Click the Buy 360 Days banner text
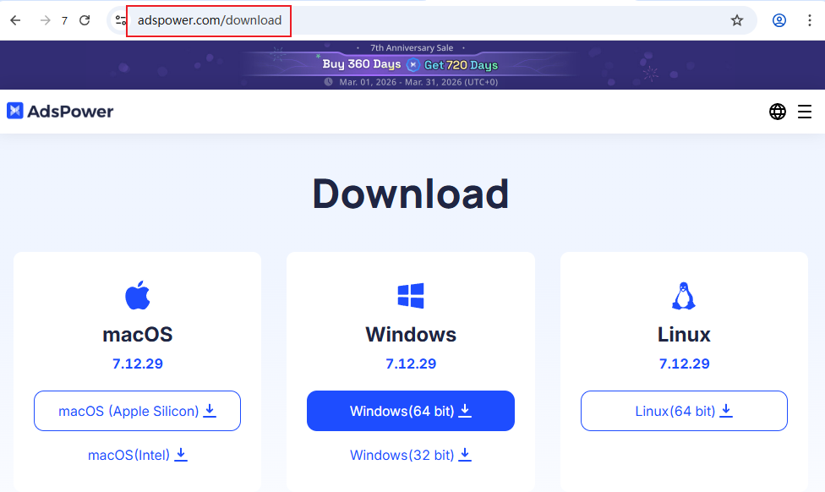The image size is (825, 492). click(363, 64)
